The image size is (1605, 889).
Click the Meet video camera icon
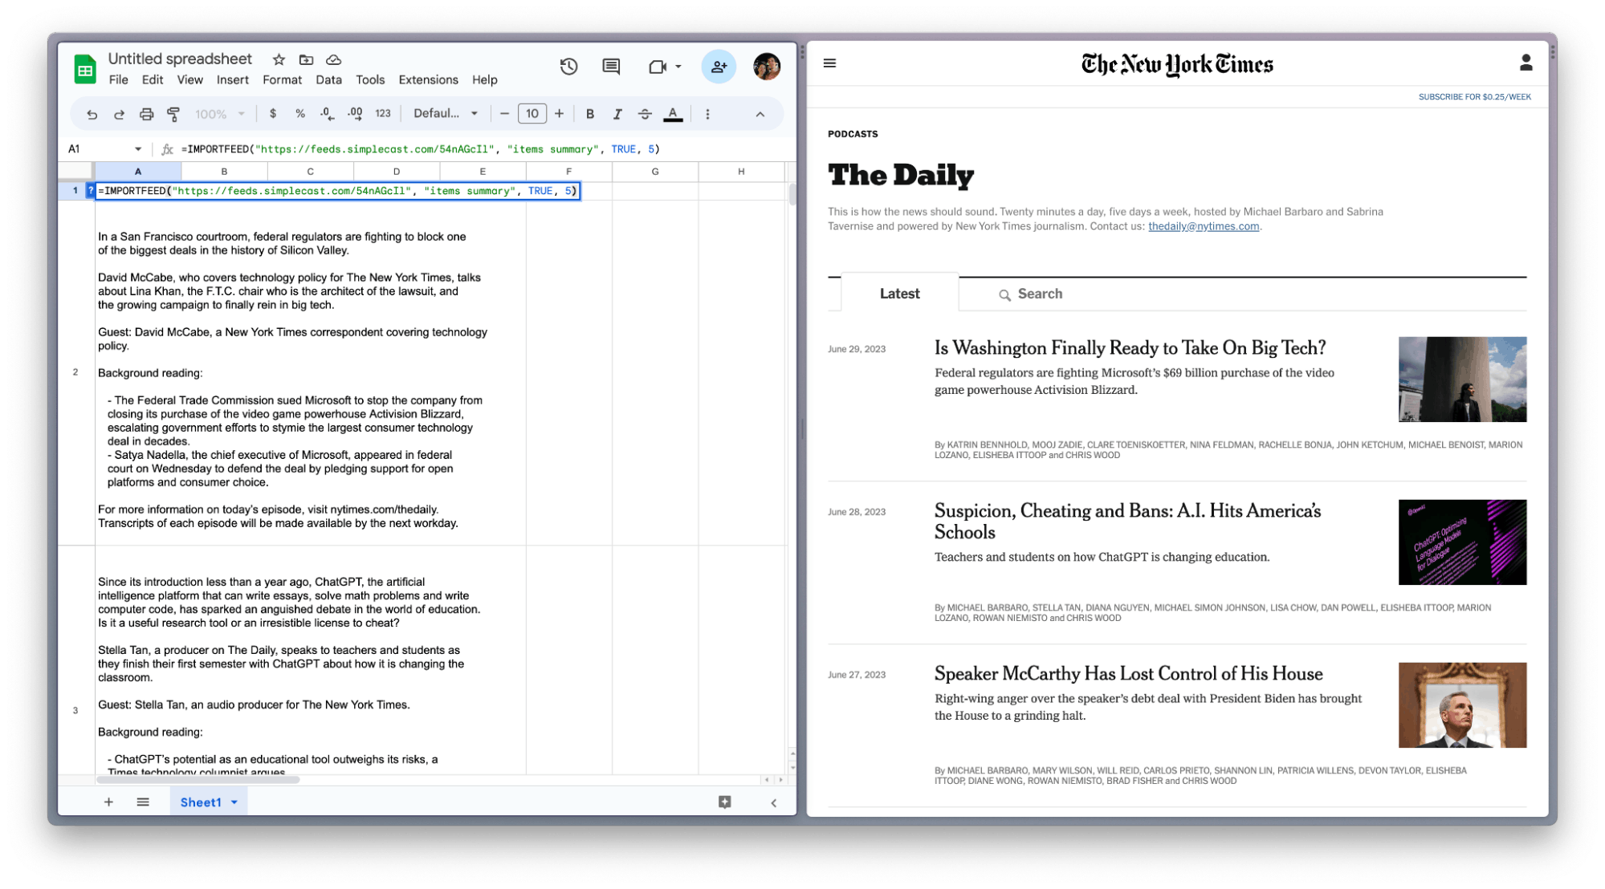tap(658, 67)
